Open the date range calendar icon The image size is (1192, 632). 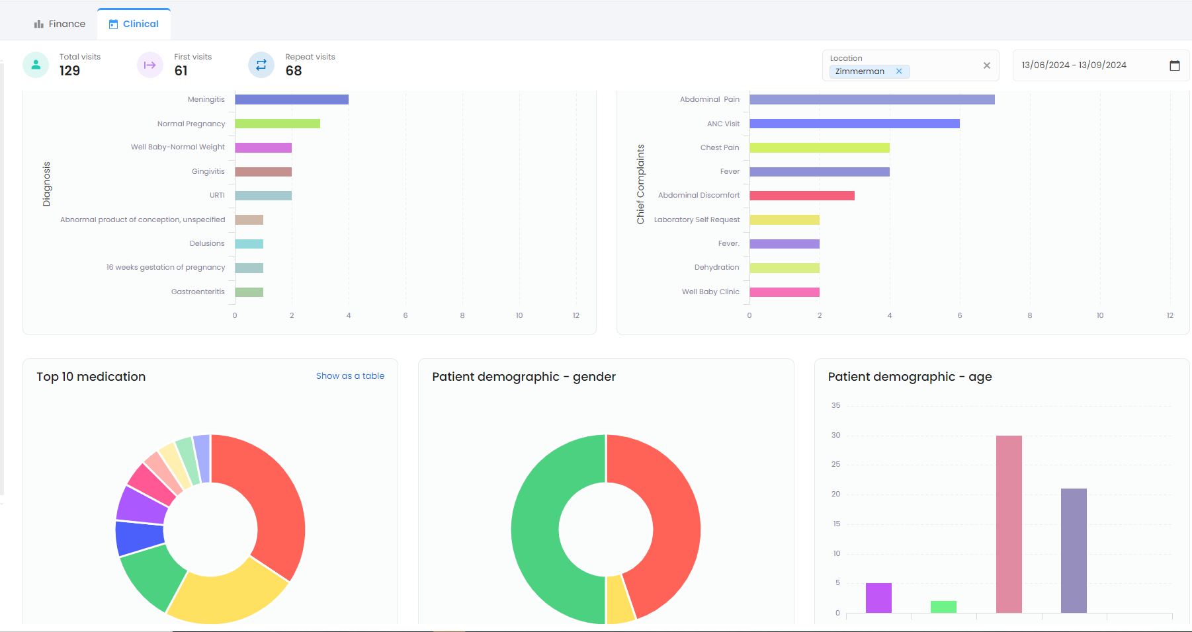pos(1174,65)
